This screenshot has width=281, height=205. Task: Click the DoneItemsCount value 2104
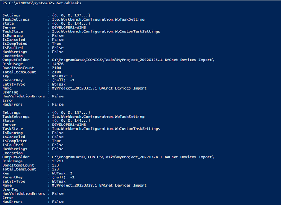(56, 68)
